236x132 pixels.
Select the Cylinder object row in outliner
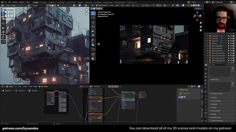[214, 43]
